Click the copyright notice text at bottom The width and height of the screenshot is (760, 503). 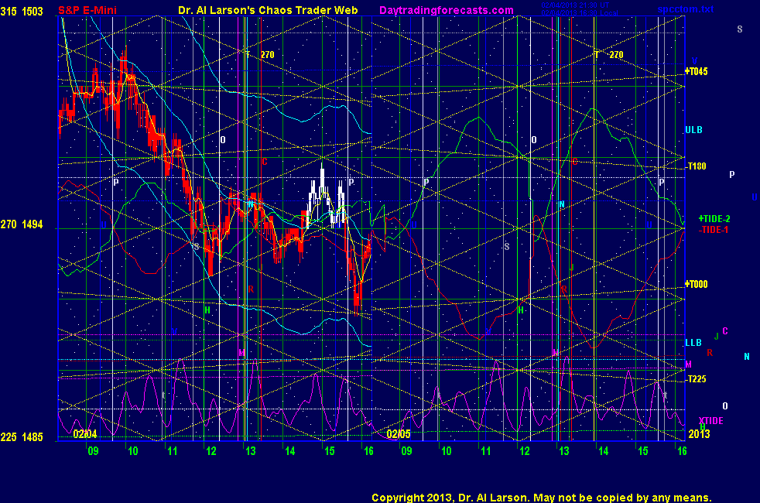pos(541,498)
